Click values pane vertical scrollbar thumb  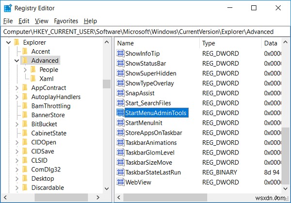click(x=286, y=155)
